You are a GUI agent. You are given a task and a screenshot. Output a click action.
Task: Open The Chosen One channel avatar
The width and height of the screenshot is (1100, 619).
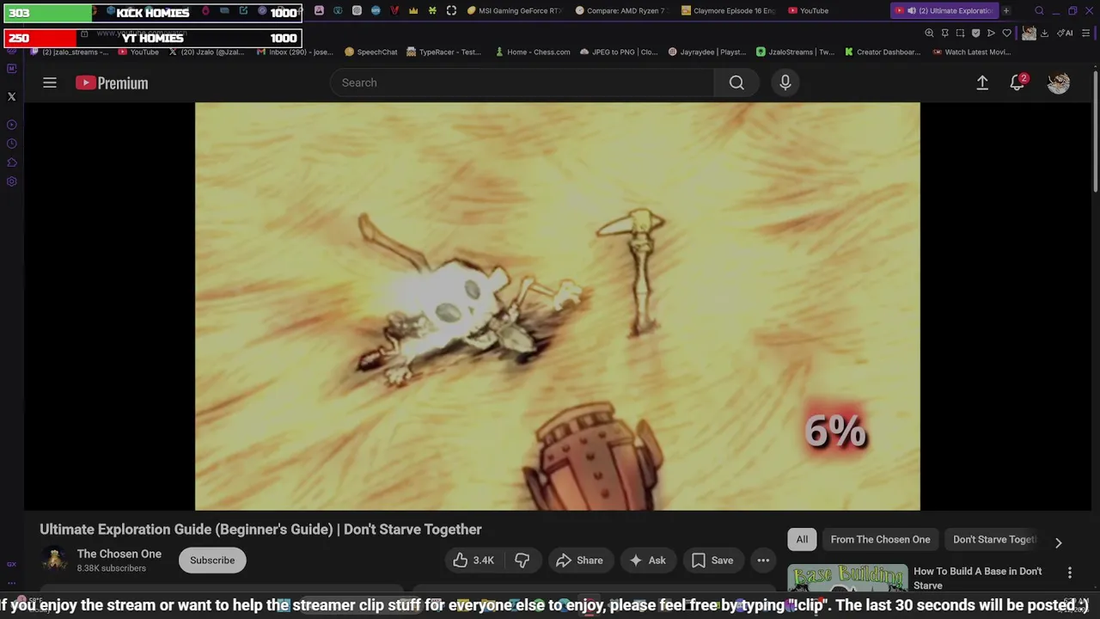pos(55,560)
